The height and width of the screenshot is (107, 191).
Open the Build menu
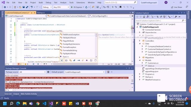pyautogui.click(x=41, y=2)
